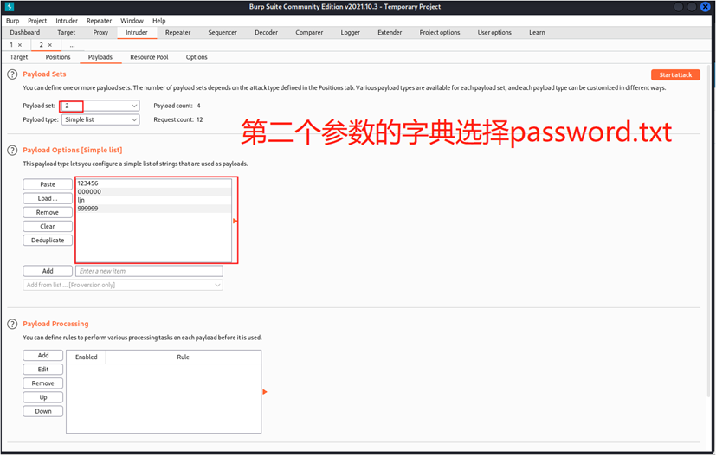Image resolution: width=716 pixels, height=457 pixels.
Task: Select payload entry 000000
Action: pos(153,192)
